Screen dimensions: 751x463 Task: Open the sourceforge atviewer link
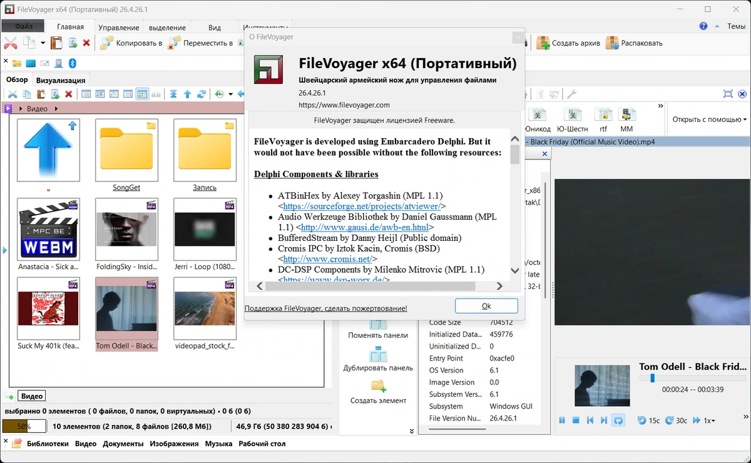(362, 206)
